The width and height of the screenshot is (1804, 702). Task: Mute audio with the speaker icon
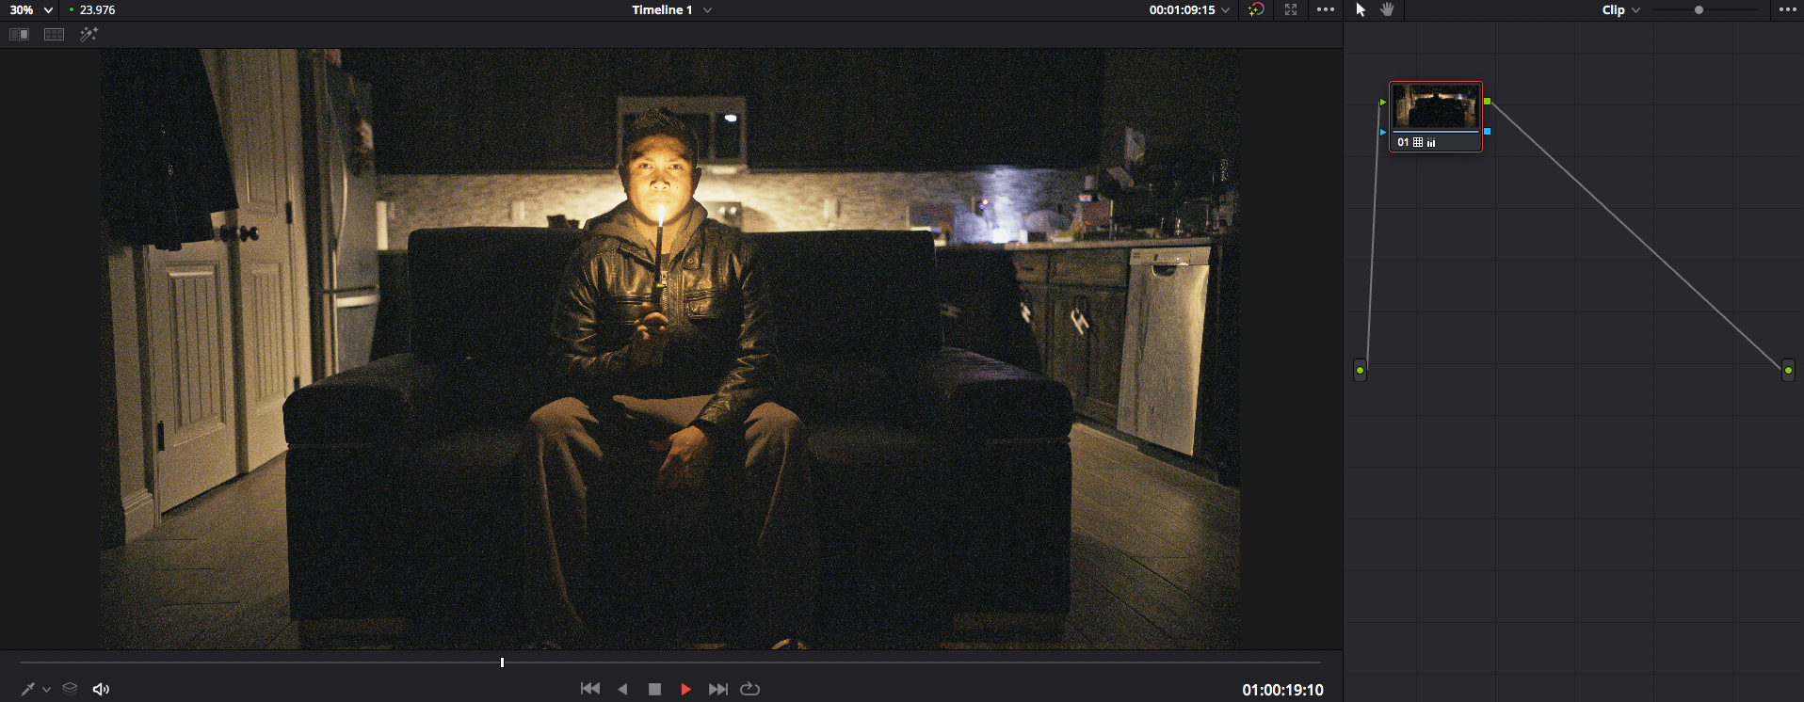coord(101,689)
